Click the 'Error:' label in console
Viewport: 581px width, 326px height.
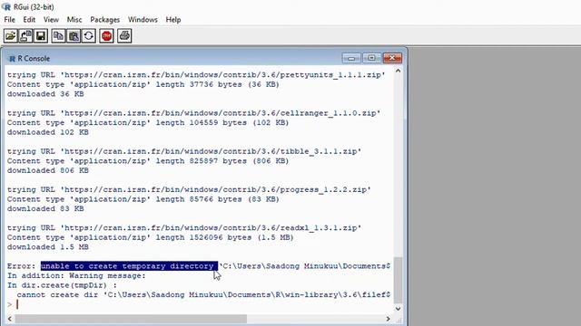(x=21, y=266)
